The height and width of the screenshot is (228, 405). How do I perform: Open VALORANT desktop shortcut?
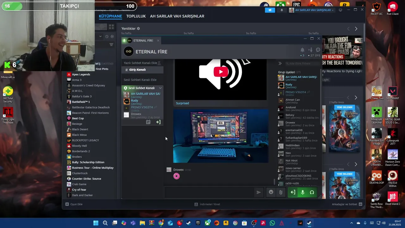click(393, 93)
